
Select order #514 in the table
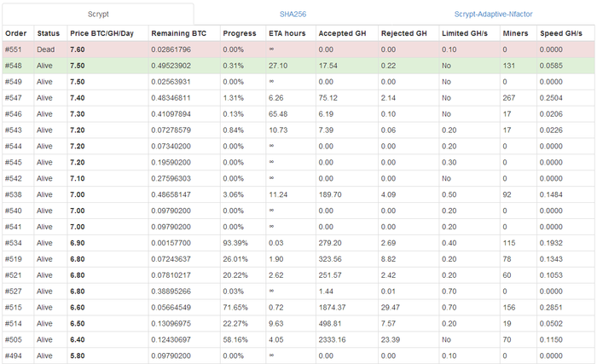pyautogui.click(x=298, y=324)
